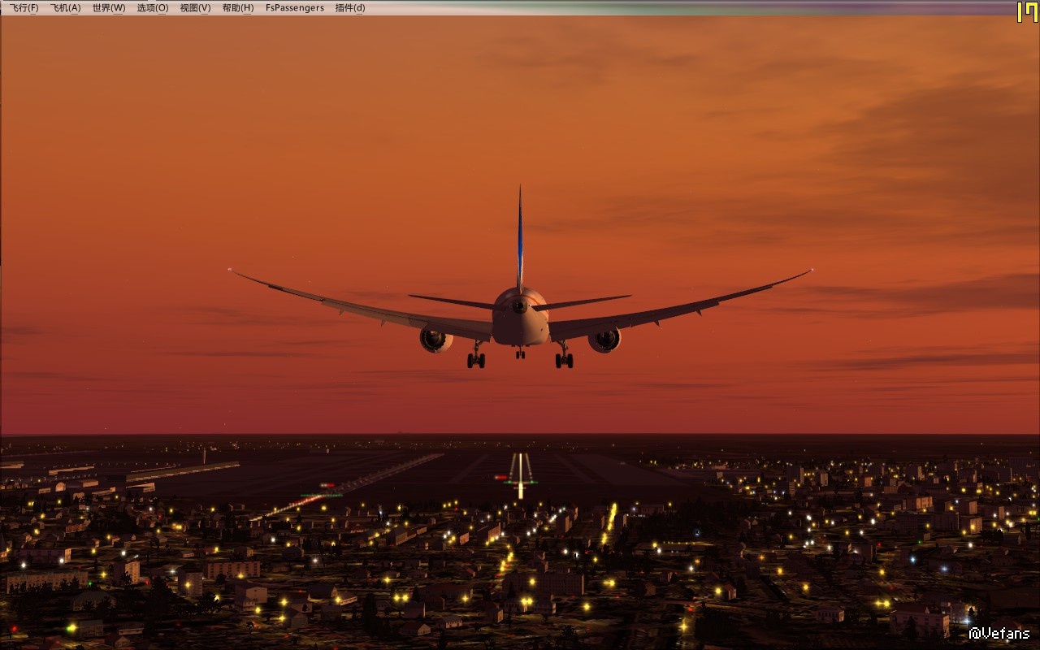Click the aircraft's right engine
This screenshot has height=650, width=1040.
(x=604, y=339)
